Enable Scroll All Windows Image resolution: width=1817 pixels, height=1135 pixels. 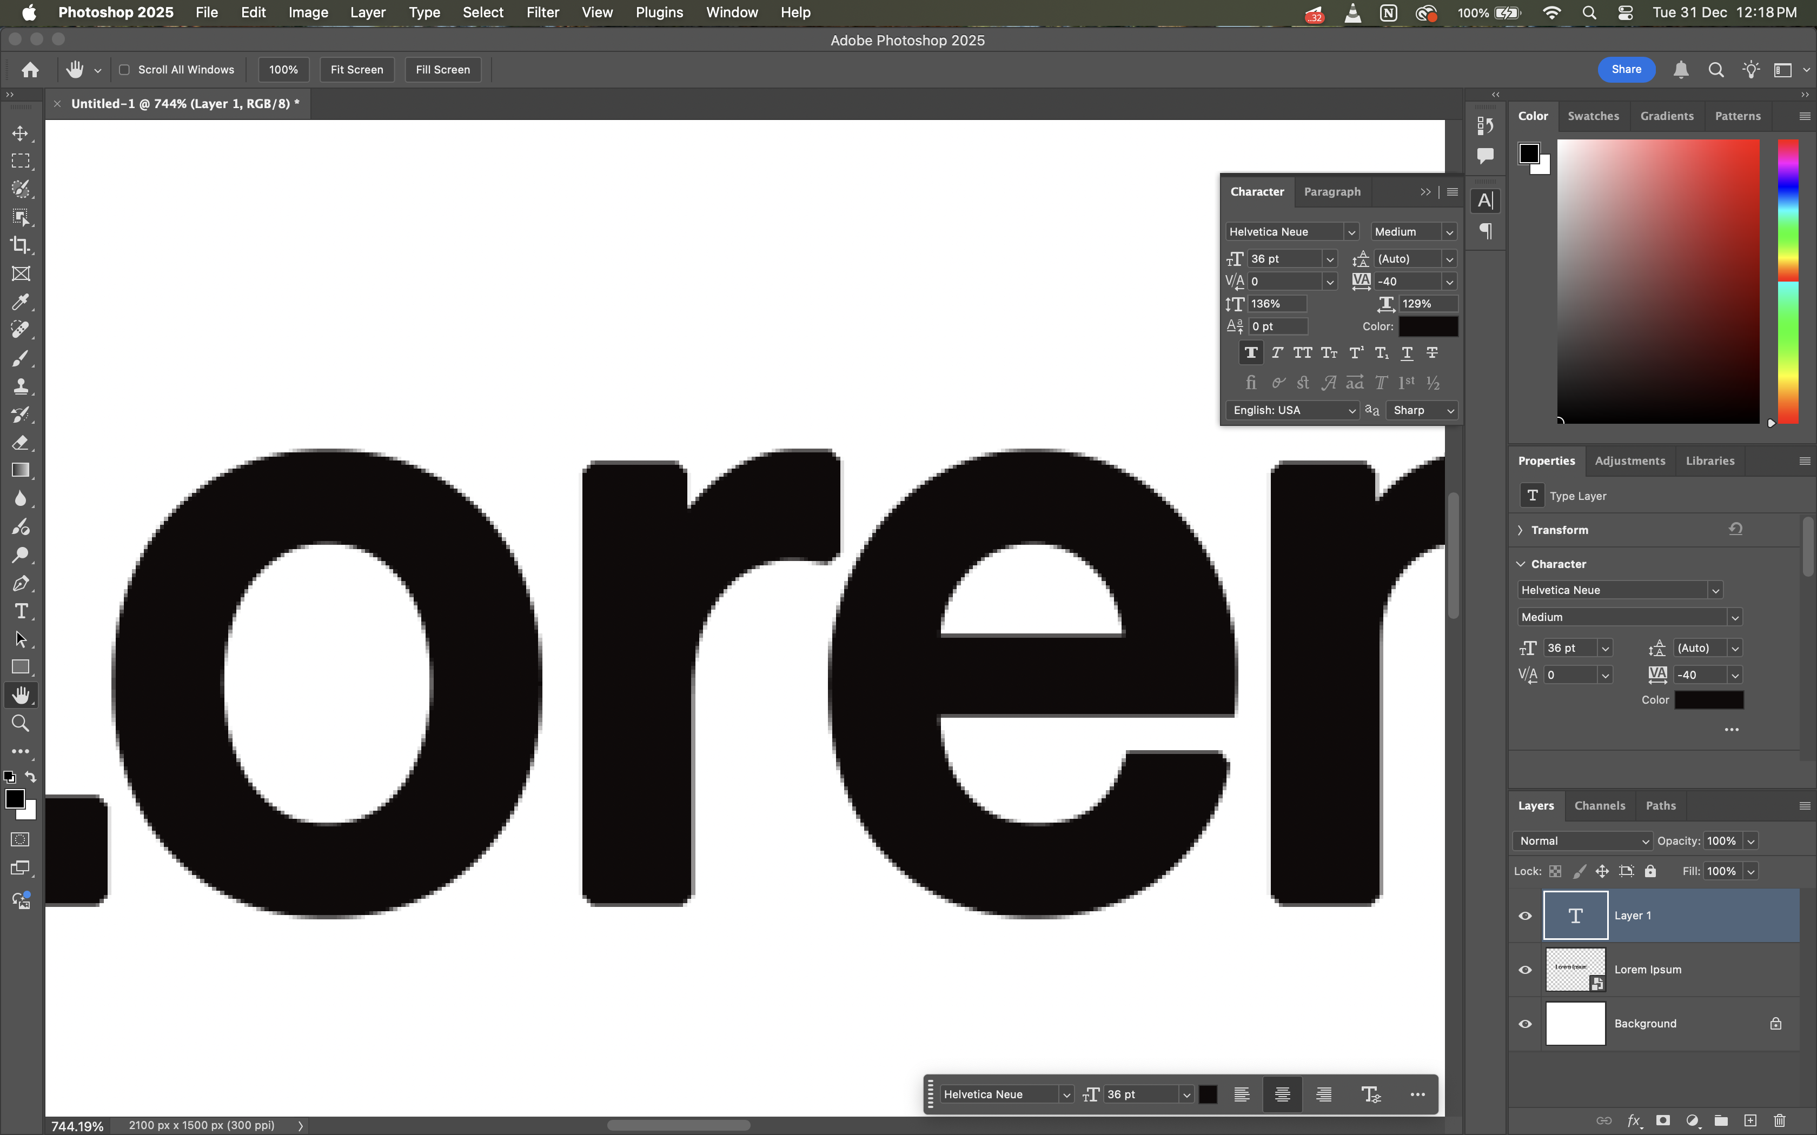click(124, 69)
